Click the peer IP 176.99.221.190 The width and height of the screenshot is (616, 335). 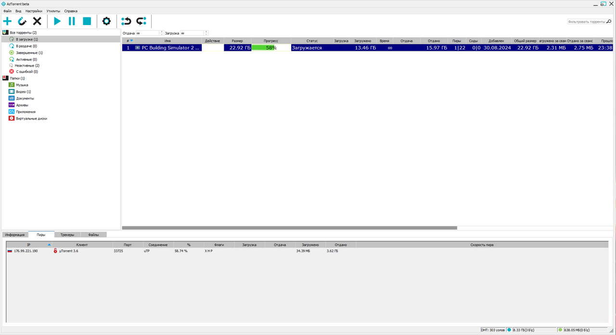tap(26, 251)
